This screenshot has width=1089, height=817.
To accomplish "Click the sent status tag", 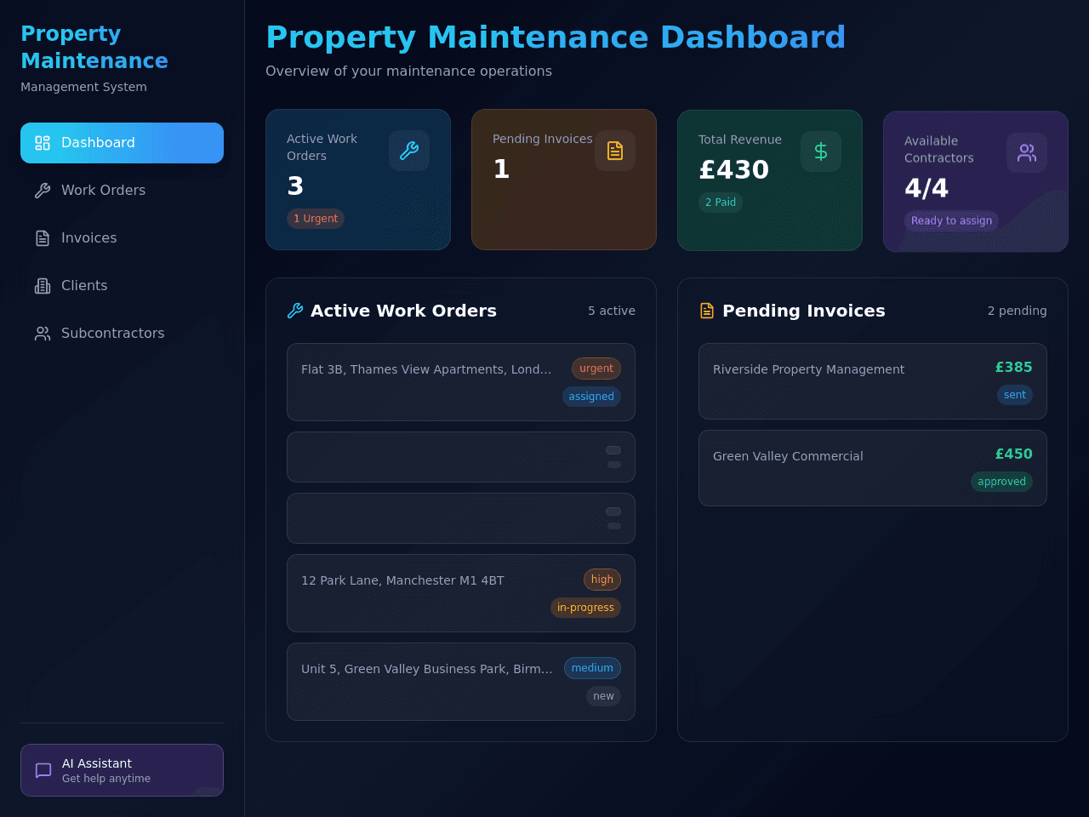I will coord(1015,395).
